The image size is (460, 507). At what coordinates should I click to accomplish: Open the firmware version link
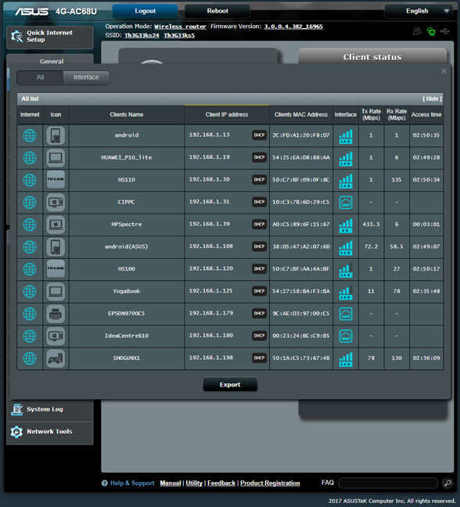(x=293, y=27)
